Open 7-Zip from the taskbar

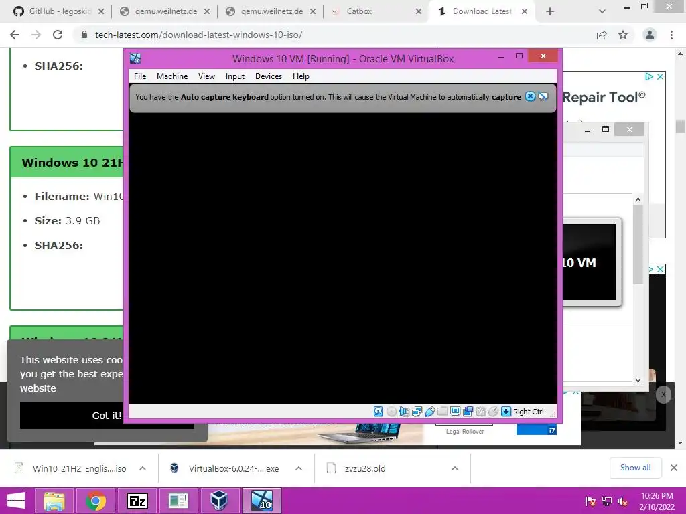(x=137, y=501)
